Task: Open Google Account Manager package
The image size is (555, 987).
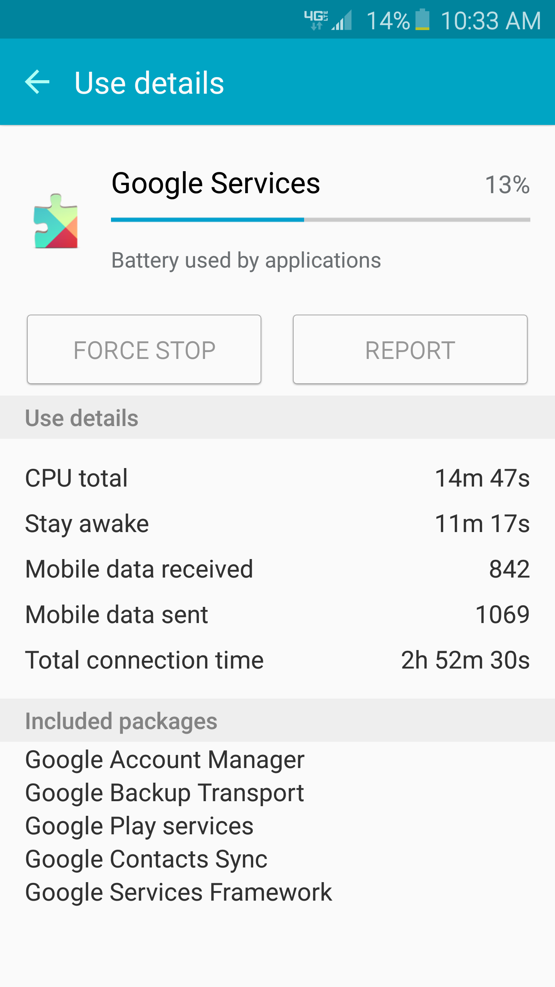Action: tap(165, 760)
